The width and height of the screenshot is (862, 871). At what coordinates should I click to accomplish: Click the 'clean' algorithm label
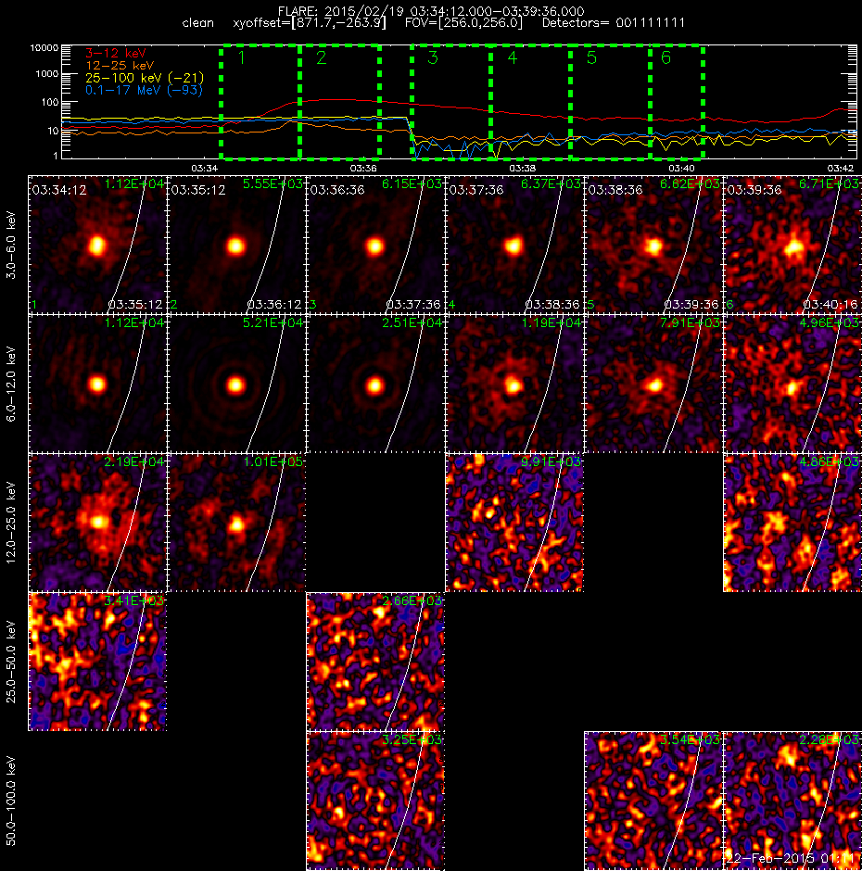coord(197,23)
